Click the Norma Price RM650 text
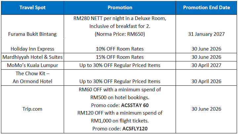 click(120, 34)
